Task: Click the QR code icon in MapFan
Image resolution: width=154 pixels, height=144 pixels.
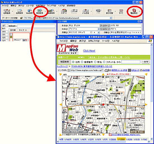Action: (130, 70)
